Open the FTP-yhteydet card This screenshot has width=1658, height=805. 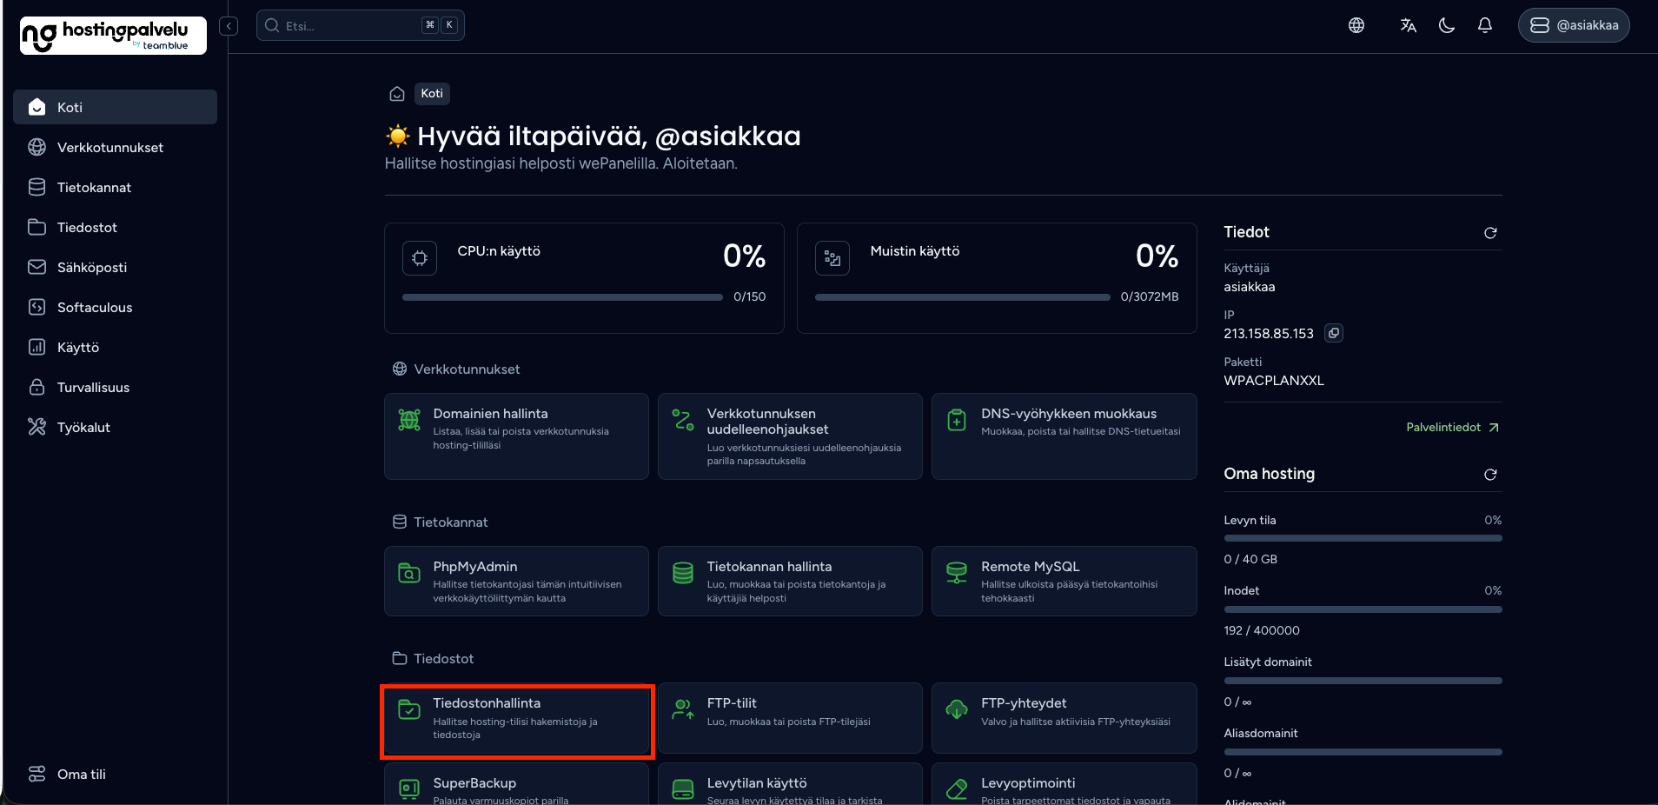1064,718
